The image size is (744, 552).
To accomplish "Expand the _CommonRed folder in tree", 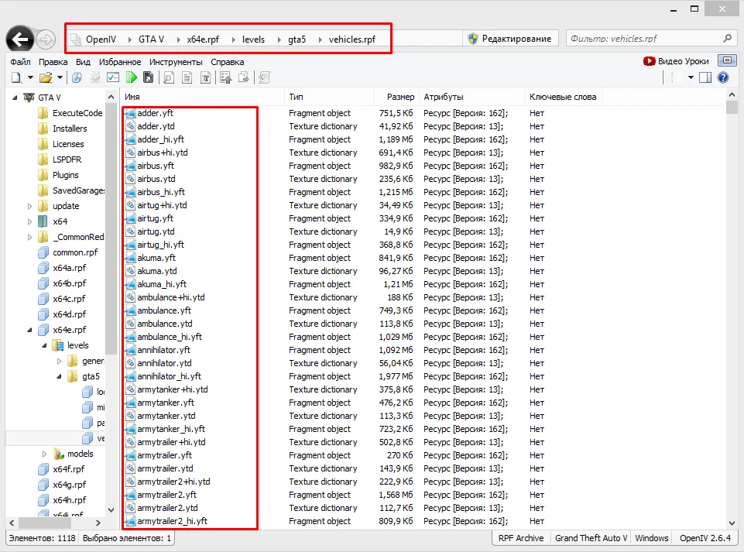I will [x=30, y=237].
